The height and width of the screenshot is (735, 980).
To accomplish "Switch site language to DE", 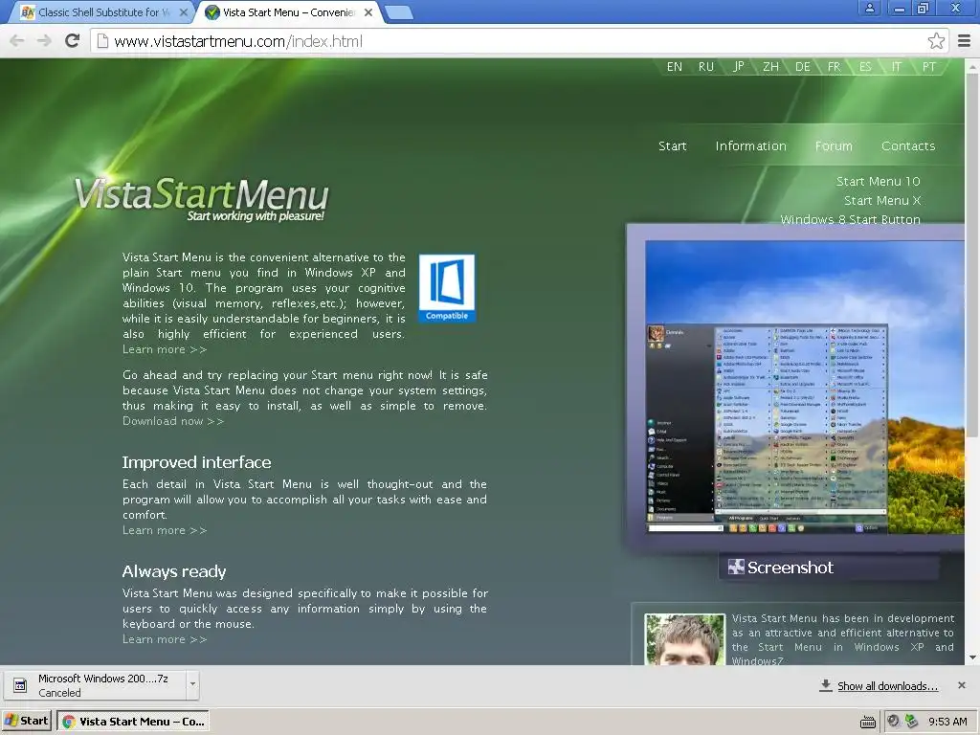I will pyautogui.click(x=803, y=67).
